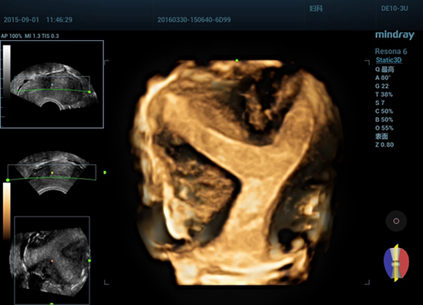Select the G 22 gain parameter
The height and width of the screenshot is (305, 423).
coord(381,86)
